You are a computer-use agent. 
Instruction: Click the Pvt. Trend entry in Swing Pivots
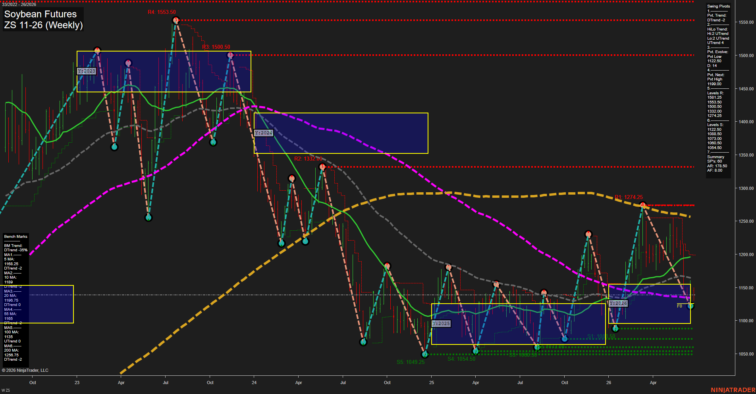coord(717,18)
